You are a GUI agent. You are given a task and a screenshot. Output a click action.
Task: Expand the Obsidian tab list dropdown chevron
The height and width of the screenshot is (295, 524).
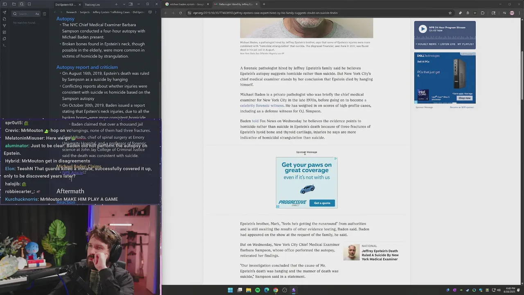(x=124, y=5)
